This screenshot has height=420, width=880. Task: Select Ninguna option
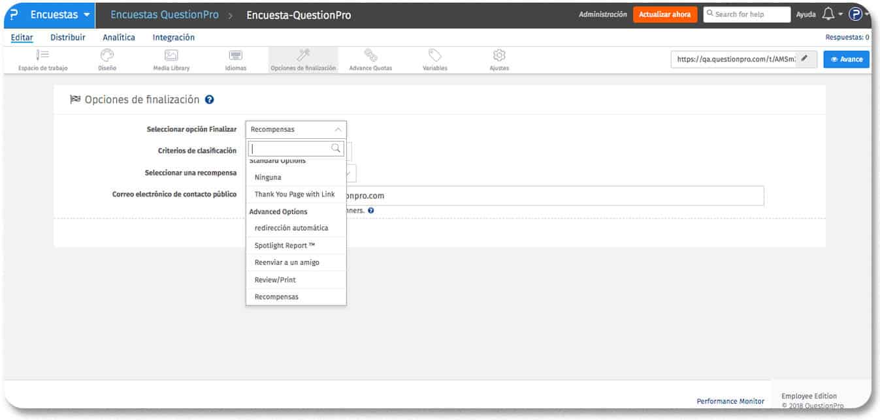pos(296,177)
